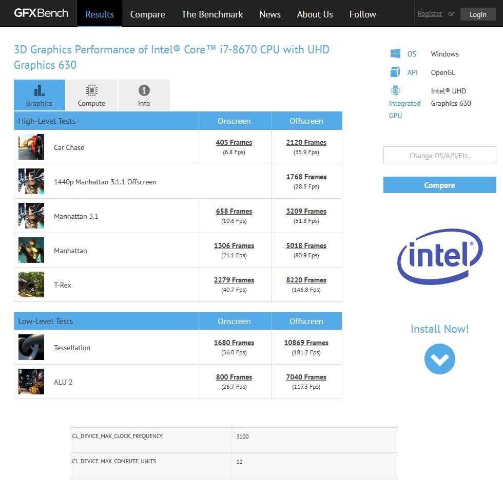Click the CL_DEVICE_MAX_COMPUTE_UNITS row label

[114, 461]
